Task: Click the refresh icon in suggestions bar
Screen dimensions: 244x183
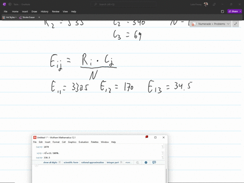Action: [x=138, y=162]
